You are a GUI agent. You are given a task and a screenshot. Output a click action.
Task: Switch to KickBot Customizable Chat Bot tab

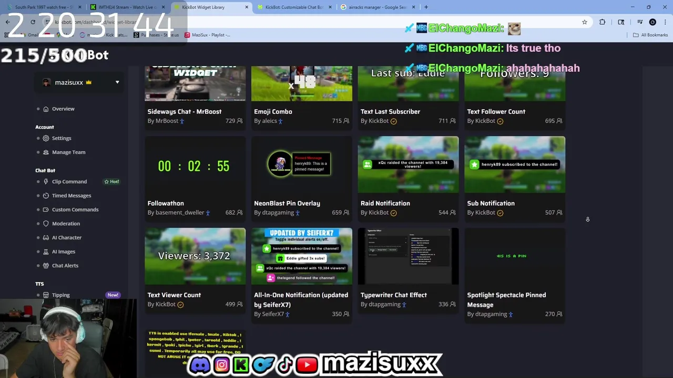point(294,7)
